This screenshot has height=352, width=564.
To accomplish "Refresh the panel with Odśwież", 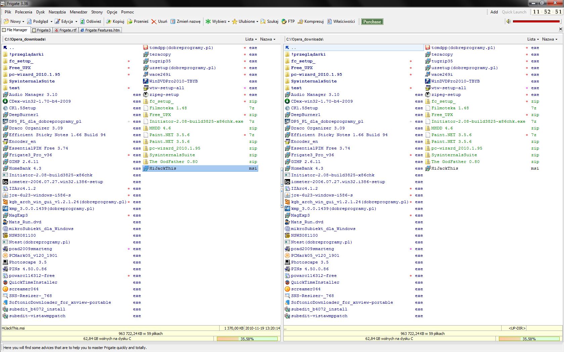I will [90, 21].
